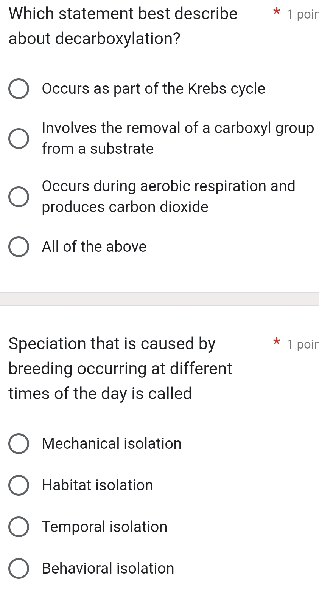This screenshot has height=600, width=319.
Task: Select the Krebs cycle answer option
Action: [x=19, y=88]
